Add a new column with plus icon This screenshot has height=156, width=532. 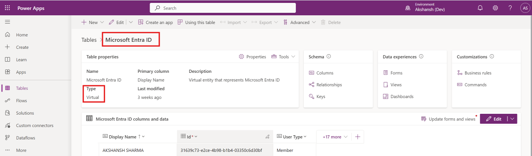click(x=357, y=137)
